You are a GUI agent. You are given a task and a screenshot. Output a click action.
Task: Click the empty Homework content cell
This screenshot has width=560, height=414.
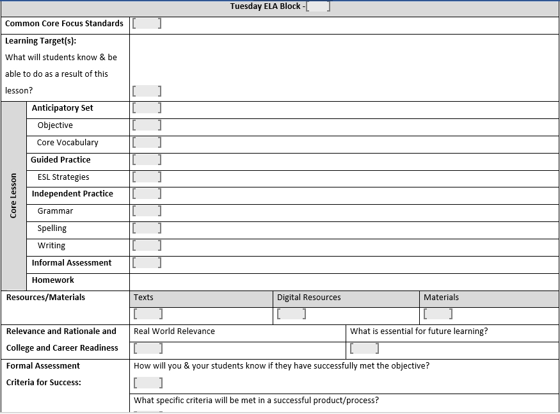pos(344,282)
